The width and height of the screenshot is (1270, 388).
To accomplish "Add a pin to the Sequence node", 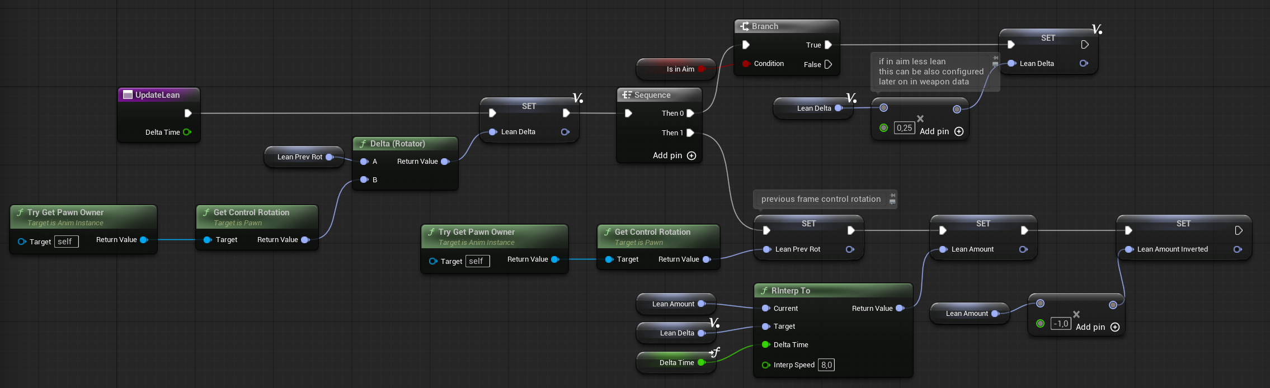I will pyautogui.click(x=692, y=155).
